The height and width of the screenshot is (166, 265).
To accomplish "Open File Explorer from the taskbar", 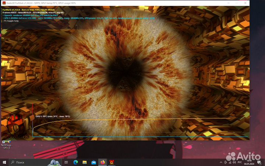I will [85, 162].
